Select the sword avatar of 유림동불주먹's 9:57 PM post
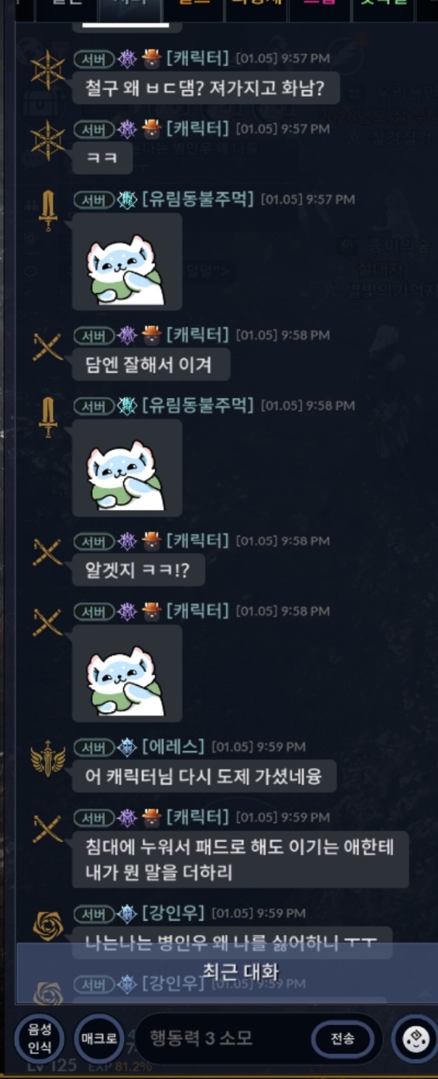 pyautogui.click(x=48, y=211)
